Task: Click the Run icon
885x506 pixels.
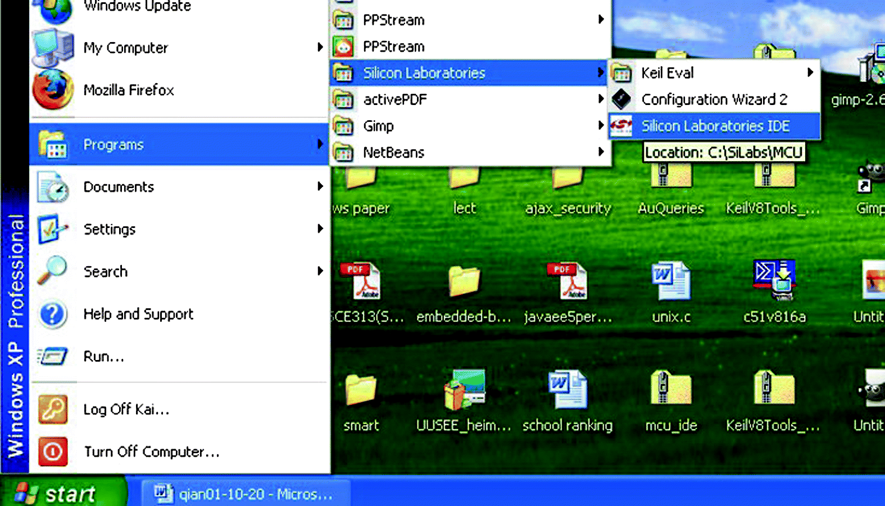Action: pos(53,356)
